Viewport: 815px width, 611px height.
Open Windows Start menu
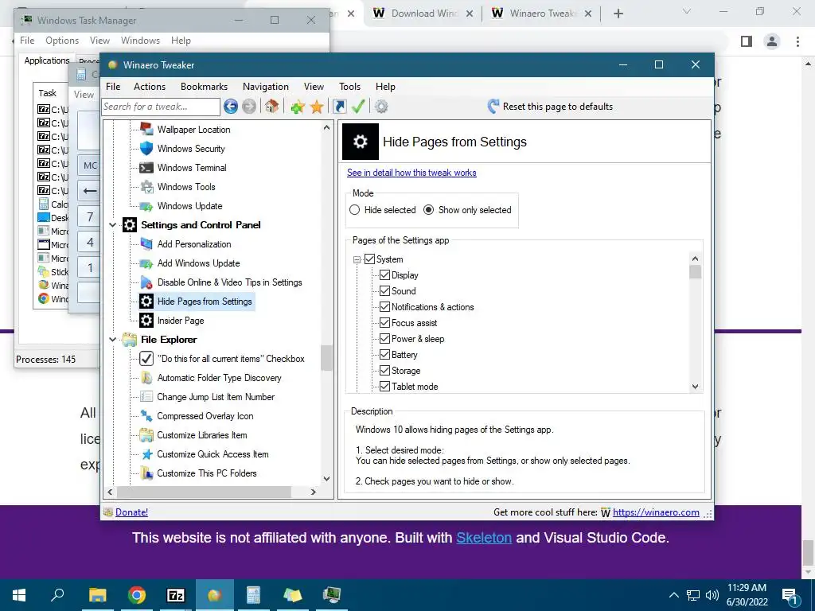click(x=19, y=595)
